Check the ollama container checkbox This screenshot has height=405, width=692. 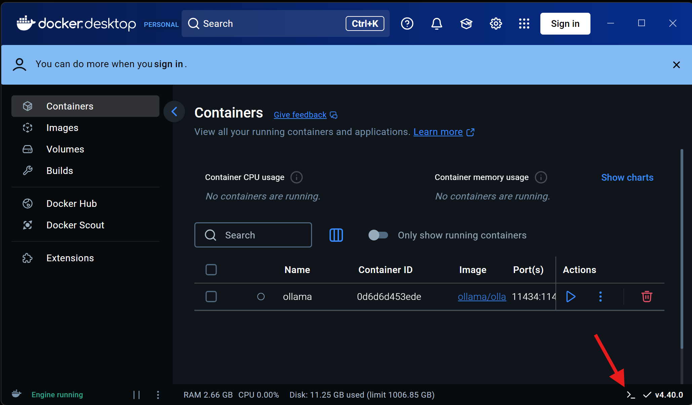coord(211,297)
